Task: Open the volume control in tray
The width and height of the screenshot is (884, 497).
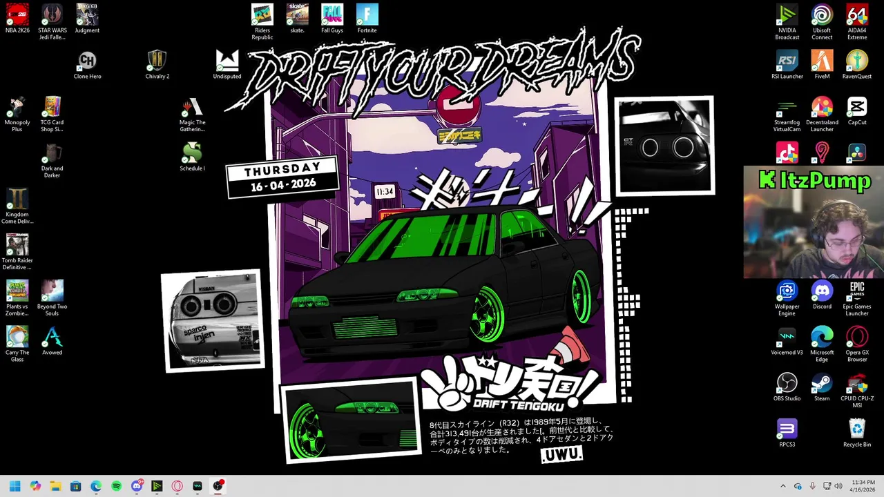Action: click(x=838, y=486)
